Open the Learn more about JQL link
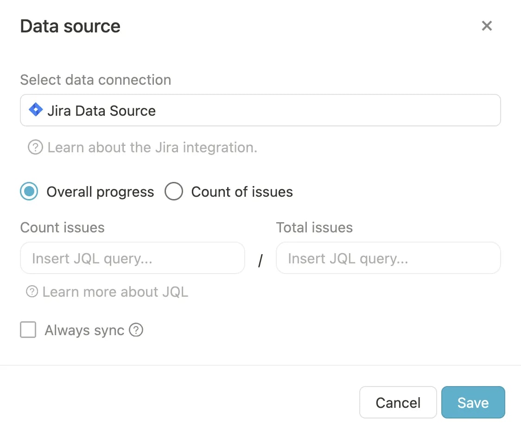 click(115, 292)
